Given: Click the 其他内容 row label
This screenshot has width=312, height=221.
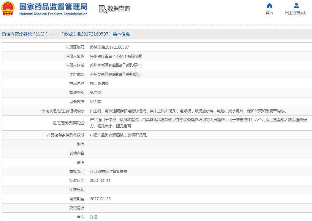Looking at the screenshot, I should (x=77, y=153).
